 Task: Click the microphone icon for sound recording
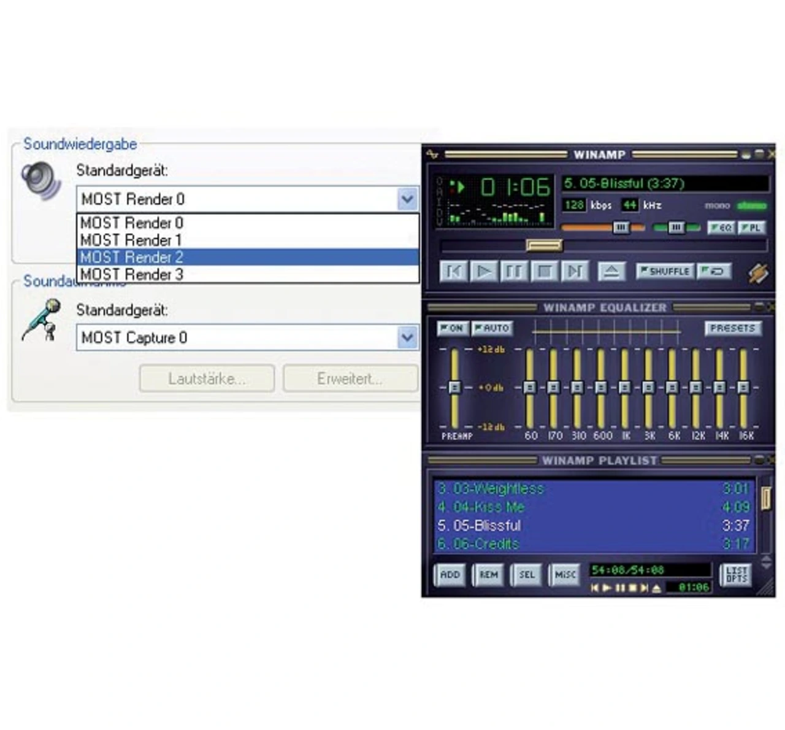[41, 320]
